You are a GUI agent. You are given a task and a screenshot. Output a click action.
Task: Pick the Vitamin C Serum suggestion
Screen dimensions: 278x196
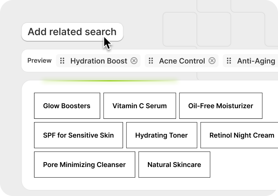point(139,106)
